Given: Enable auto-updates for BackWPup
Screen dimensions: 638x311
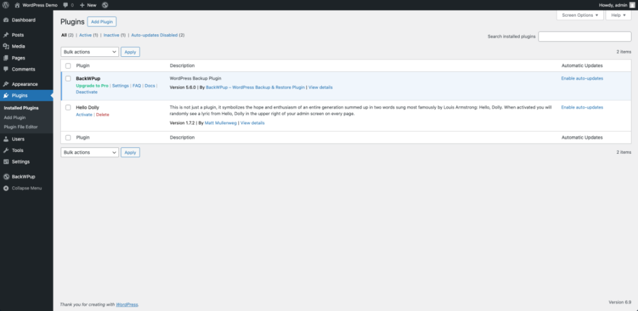Looking at the screenshot, I should click(582, 79).
